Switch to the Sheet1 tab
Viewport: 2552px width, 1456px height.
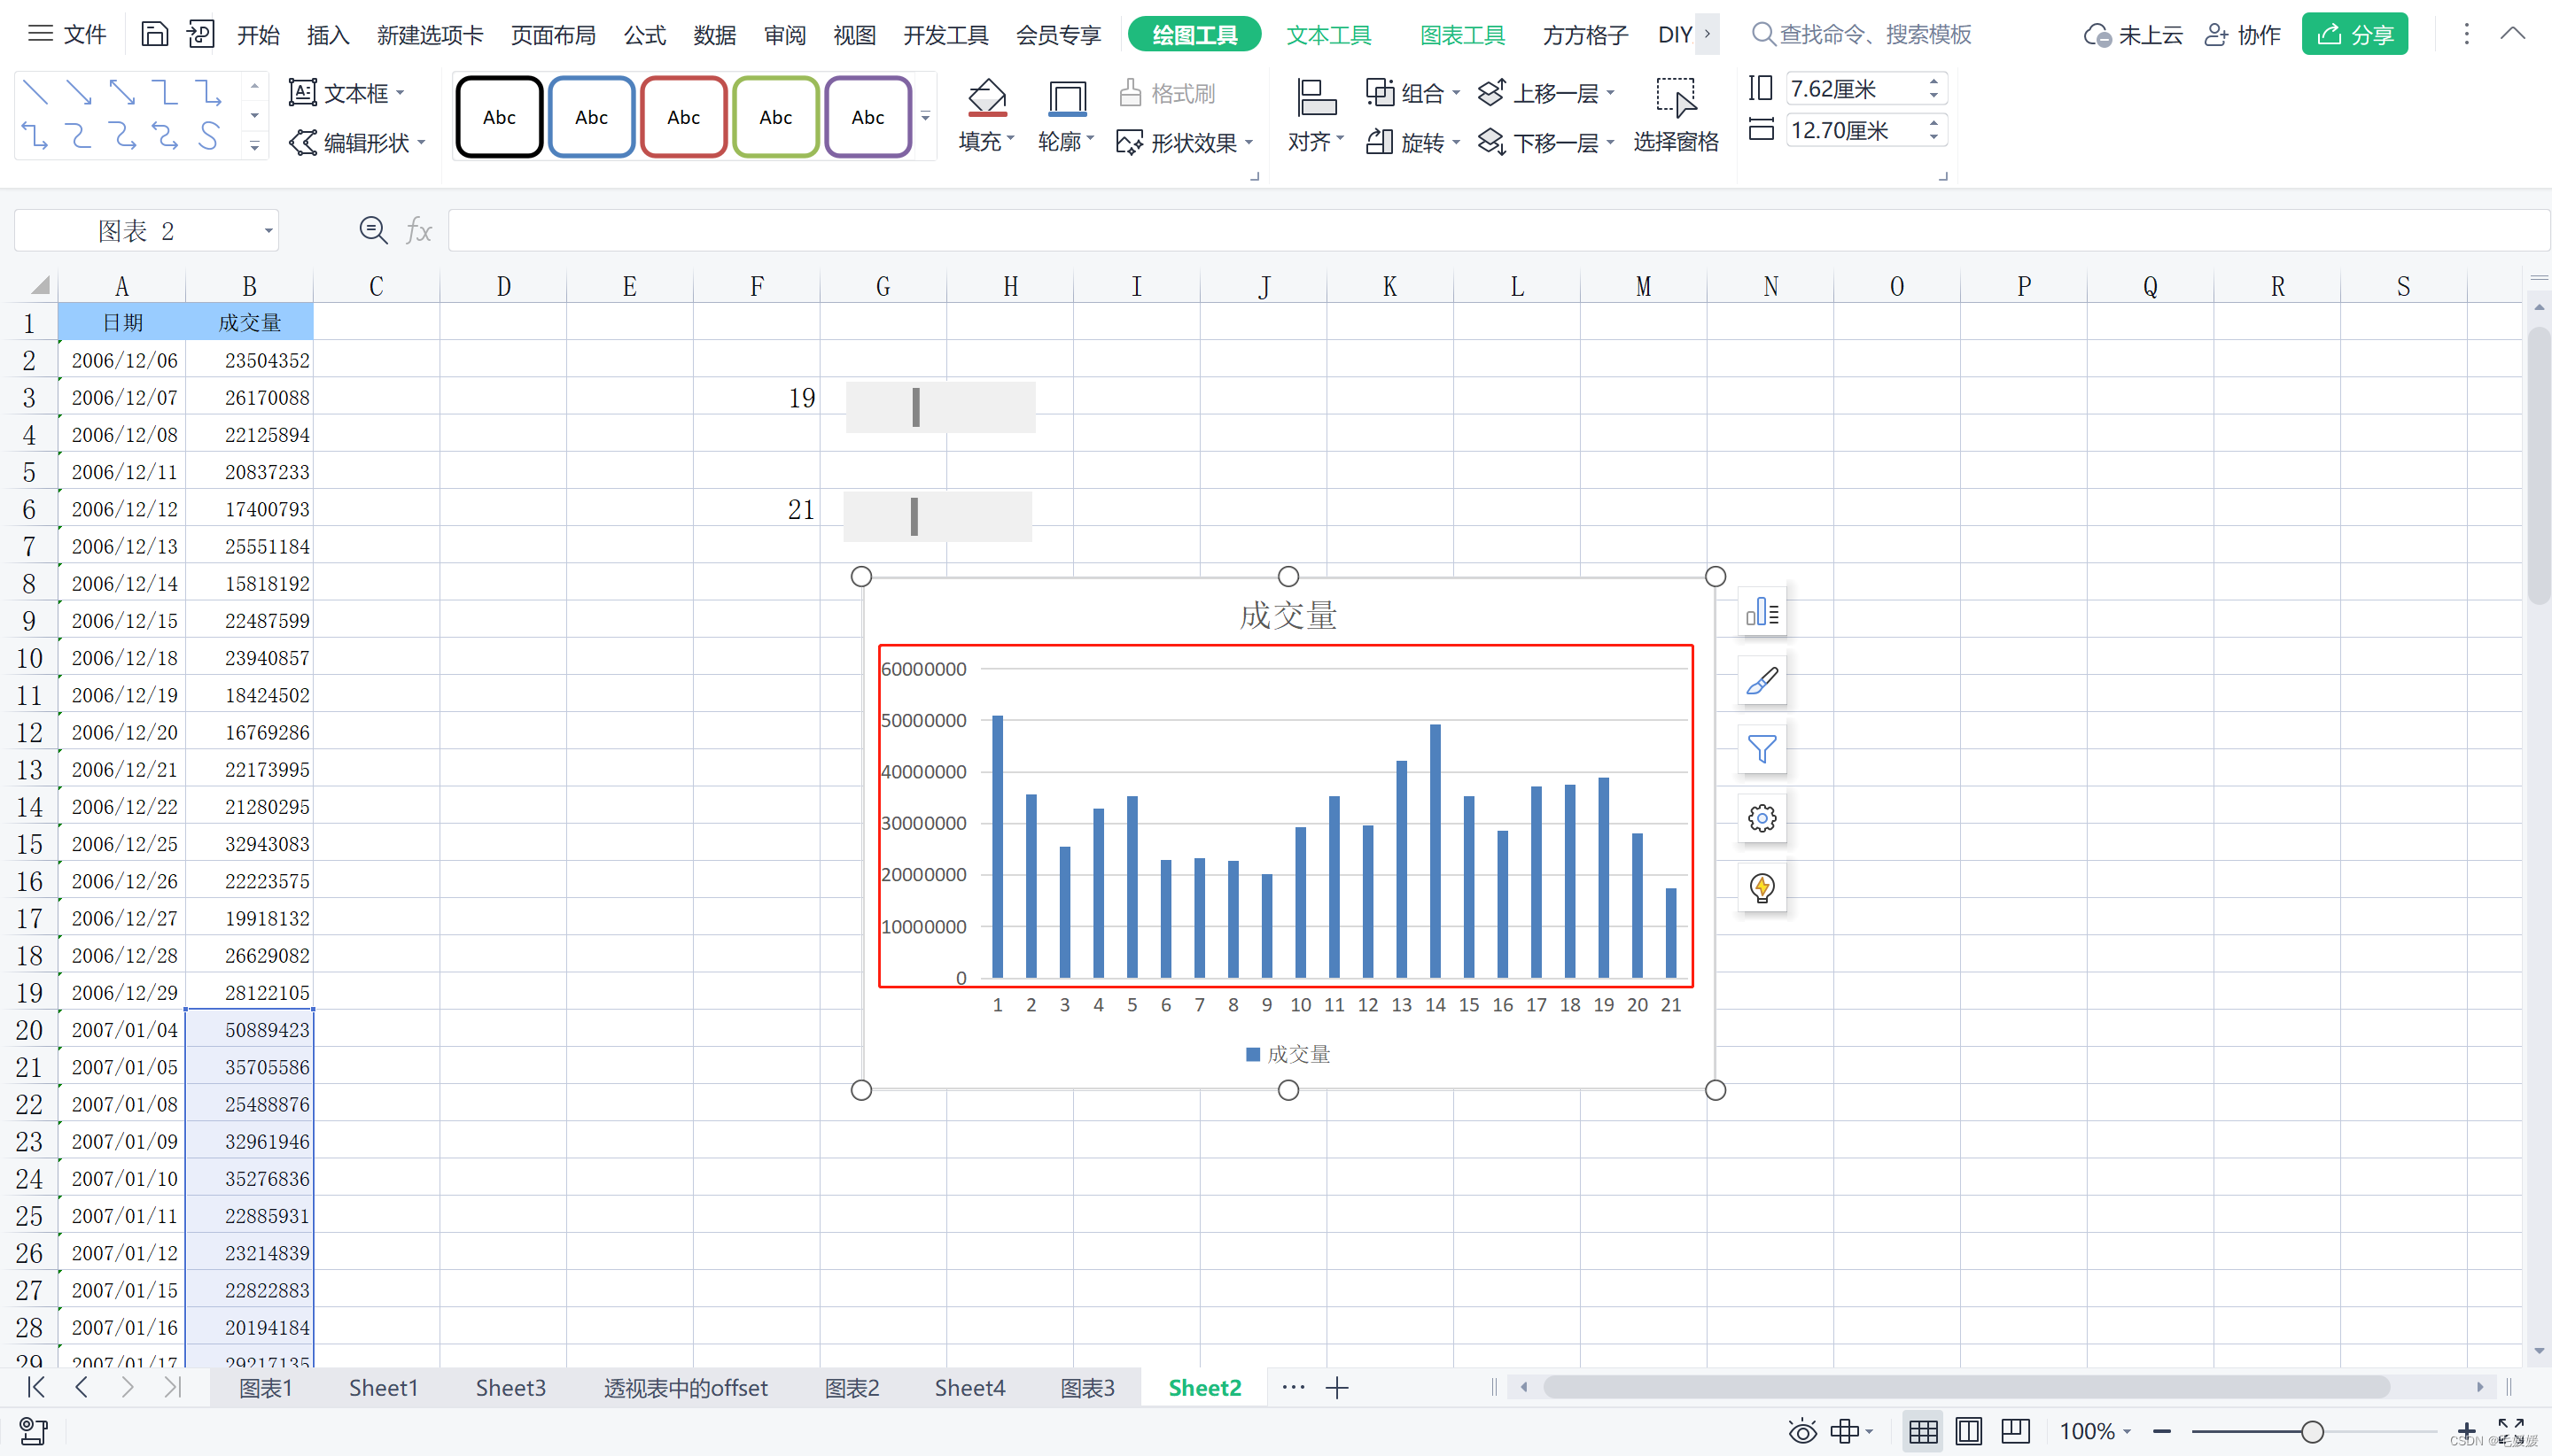(x=383, y=1388)
